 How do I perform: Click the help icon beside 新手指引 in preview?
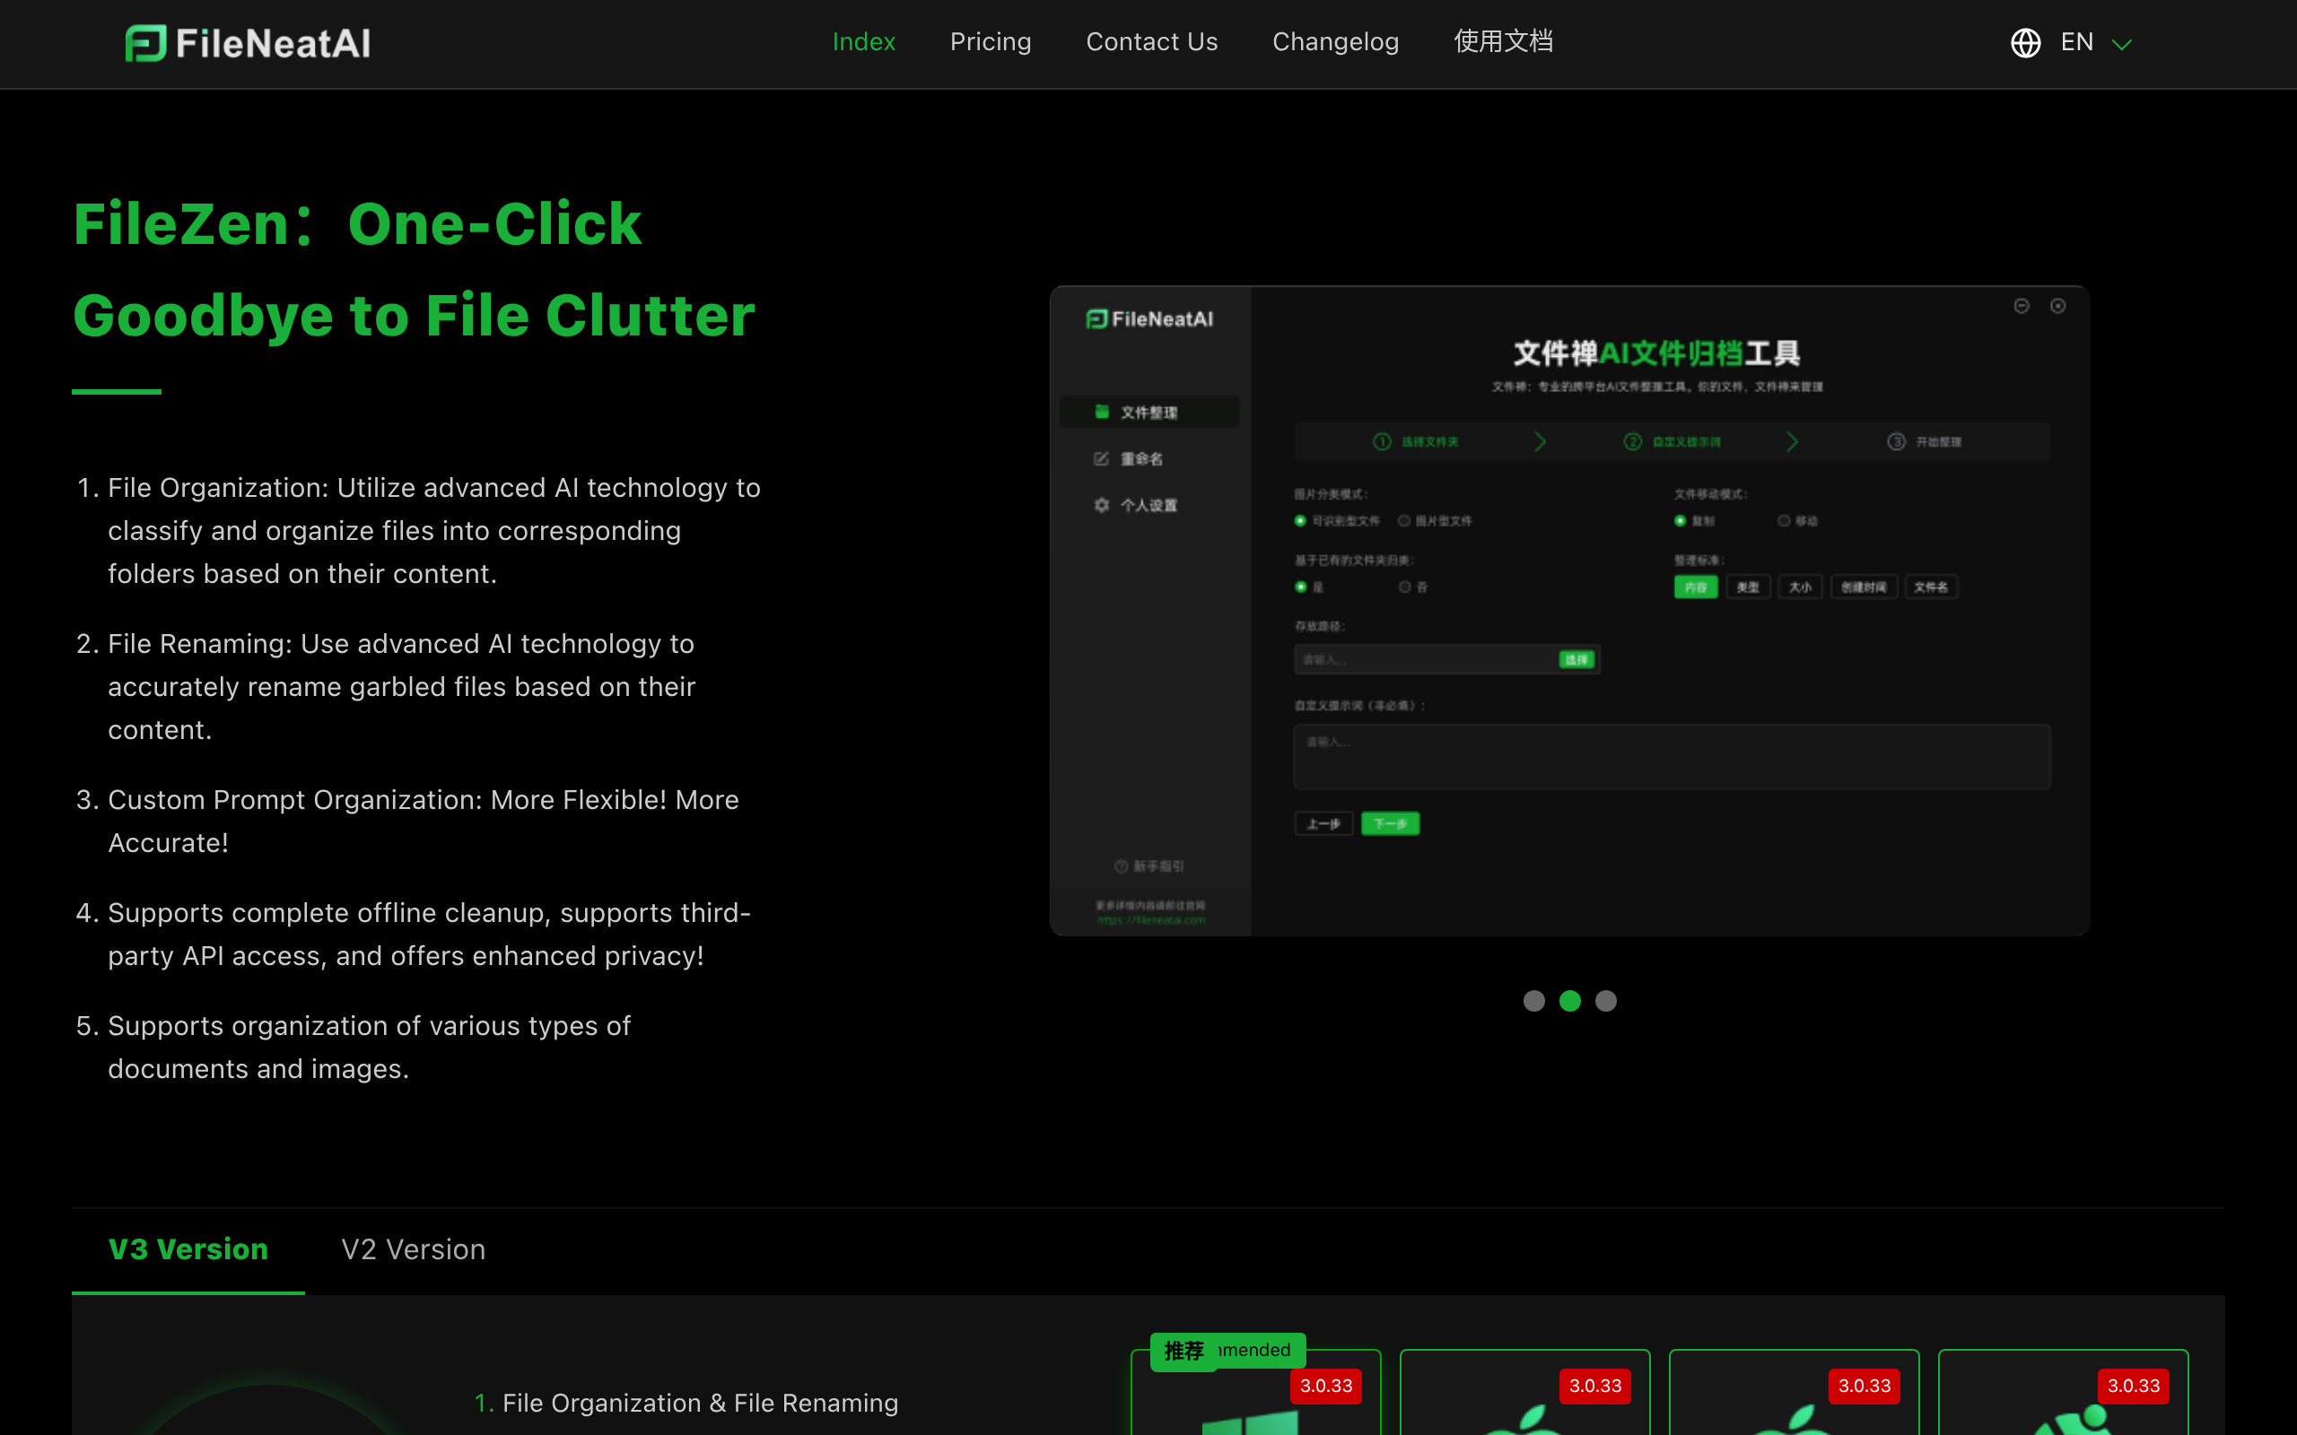pos(1121,866)
